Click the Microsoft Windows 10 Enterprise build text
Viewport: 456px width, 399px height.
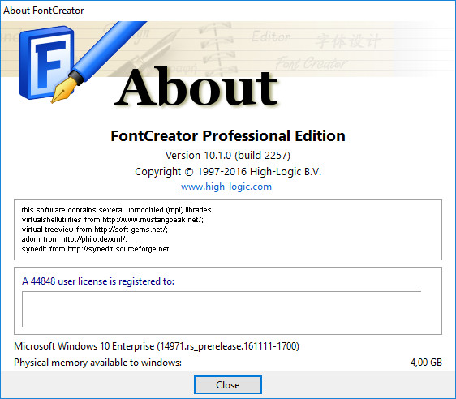click(157, 345)
